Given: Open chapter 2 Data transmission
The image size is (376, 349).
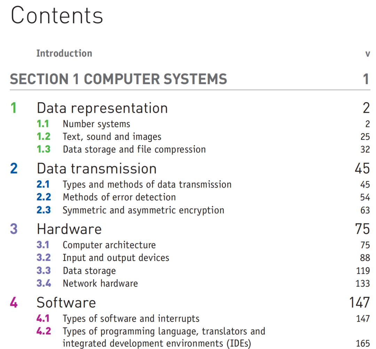Looking at the screenshot, I should click(97, 168).
